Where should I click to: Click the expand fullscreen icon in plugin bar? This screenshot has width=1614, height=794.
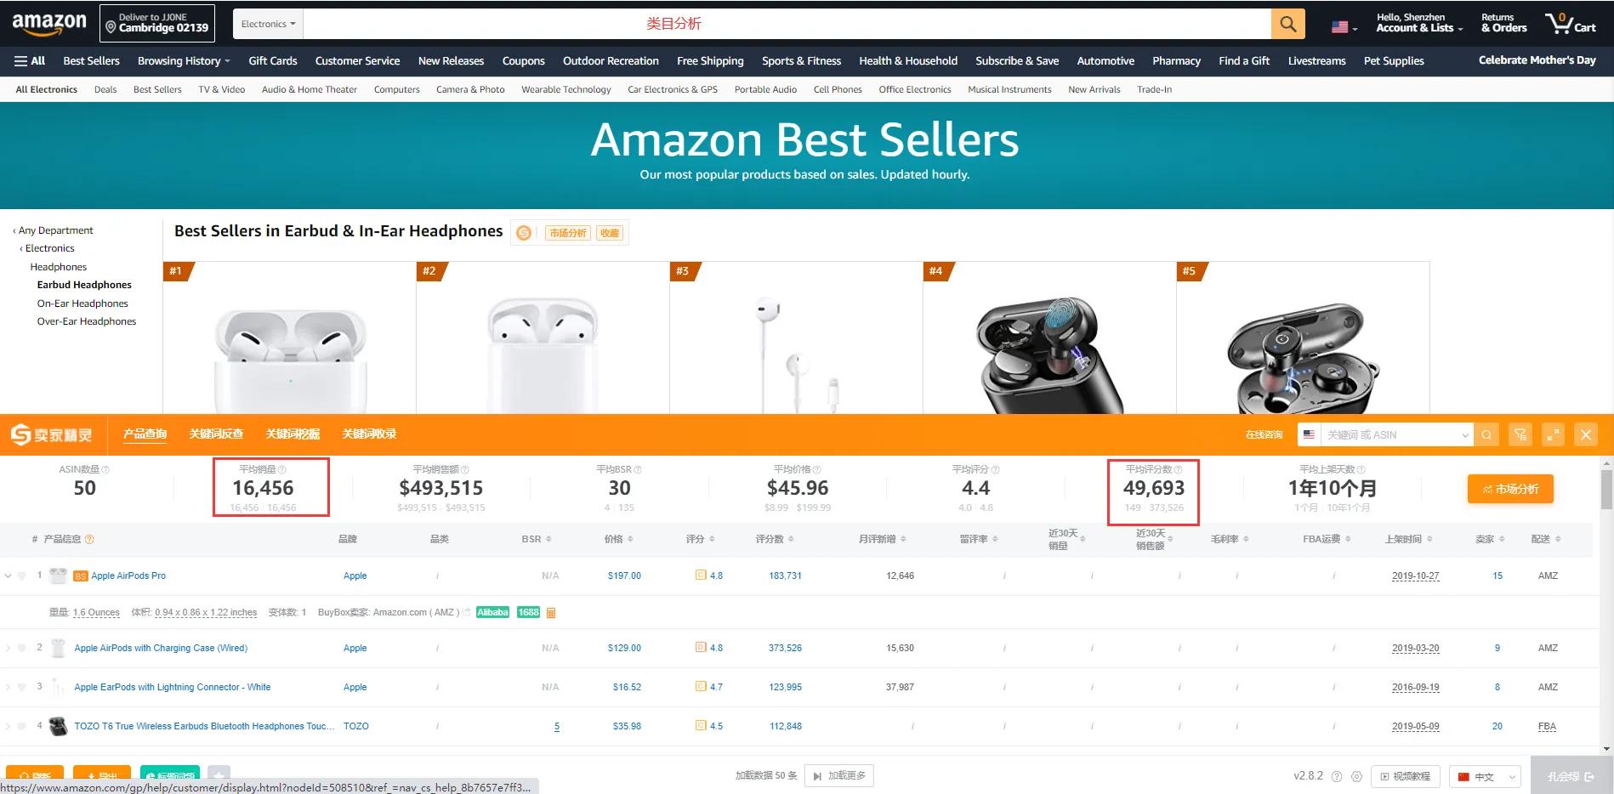(1553, 434)
